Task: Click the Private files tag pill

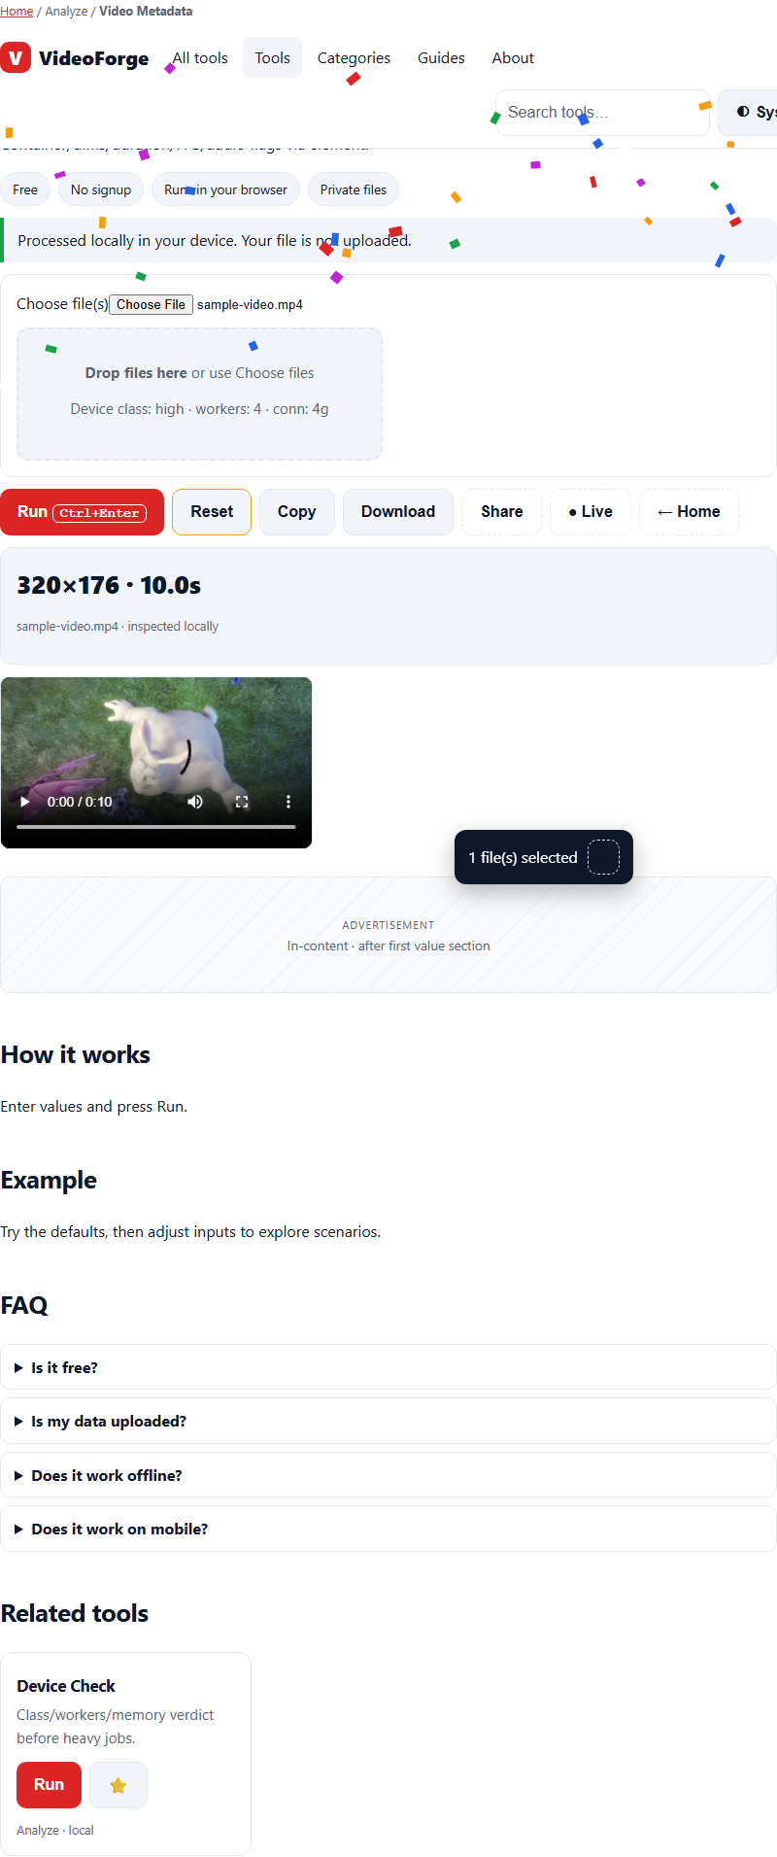Action: click(354, 189)
